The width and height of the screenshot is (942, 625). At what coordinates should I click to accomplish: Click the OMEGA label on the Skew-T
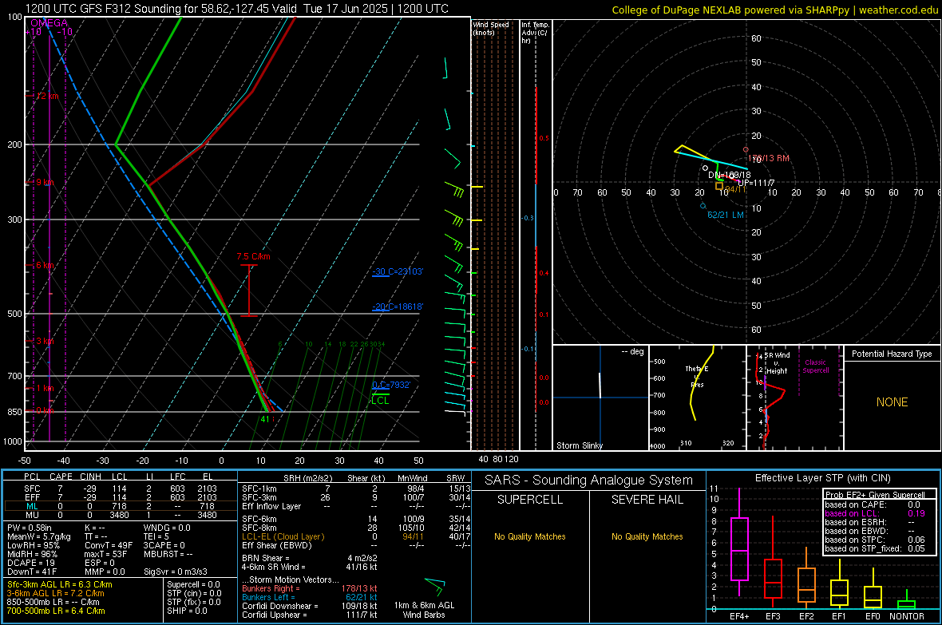(49, 23)
